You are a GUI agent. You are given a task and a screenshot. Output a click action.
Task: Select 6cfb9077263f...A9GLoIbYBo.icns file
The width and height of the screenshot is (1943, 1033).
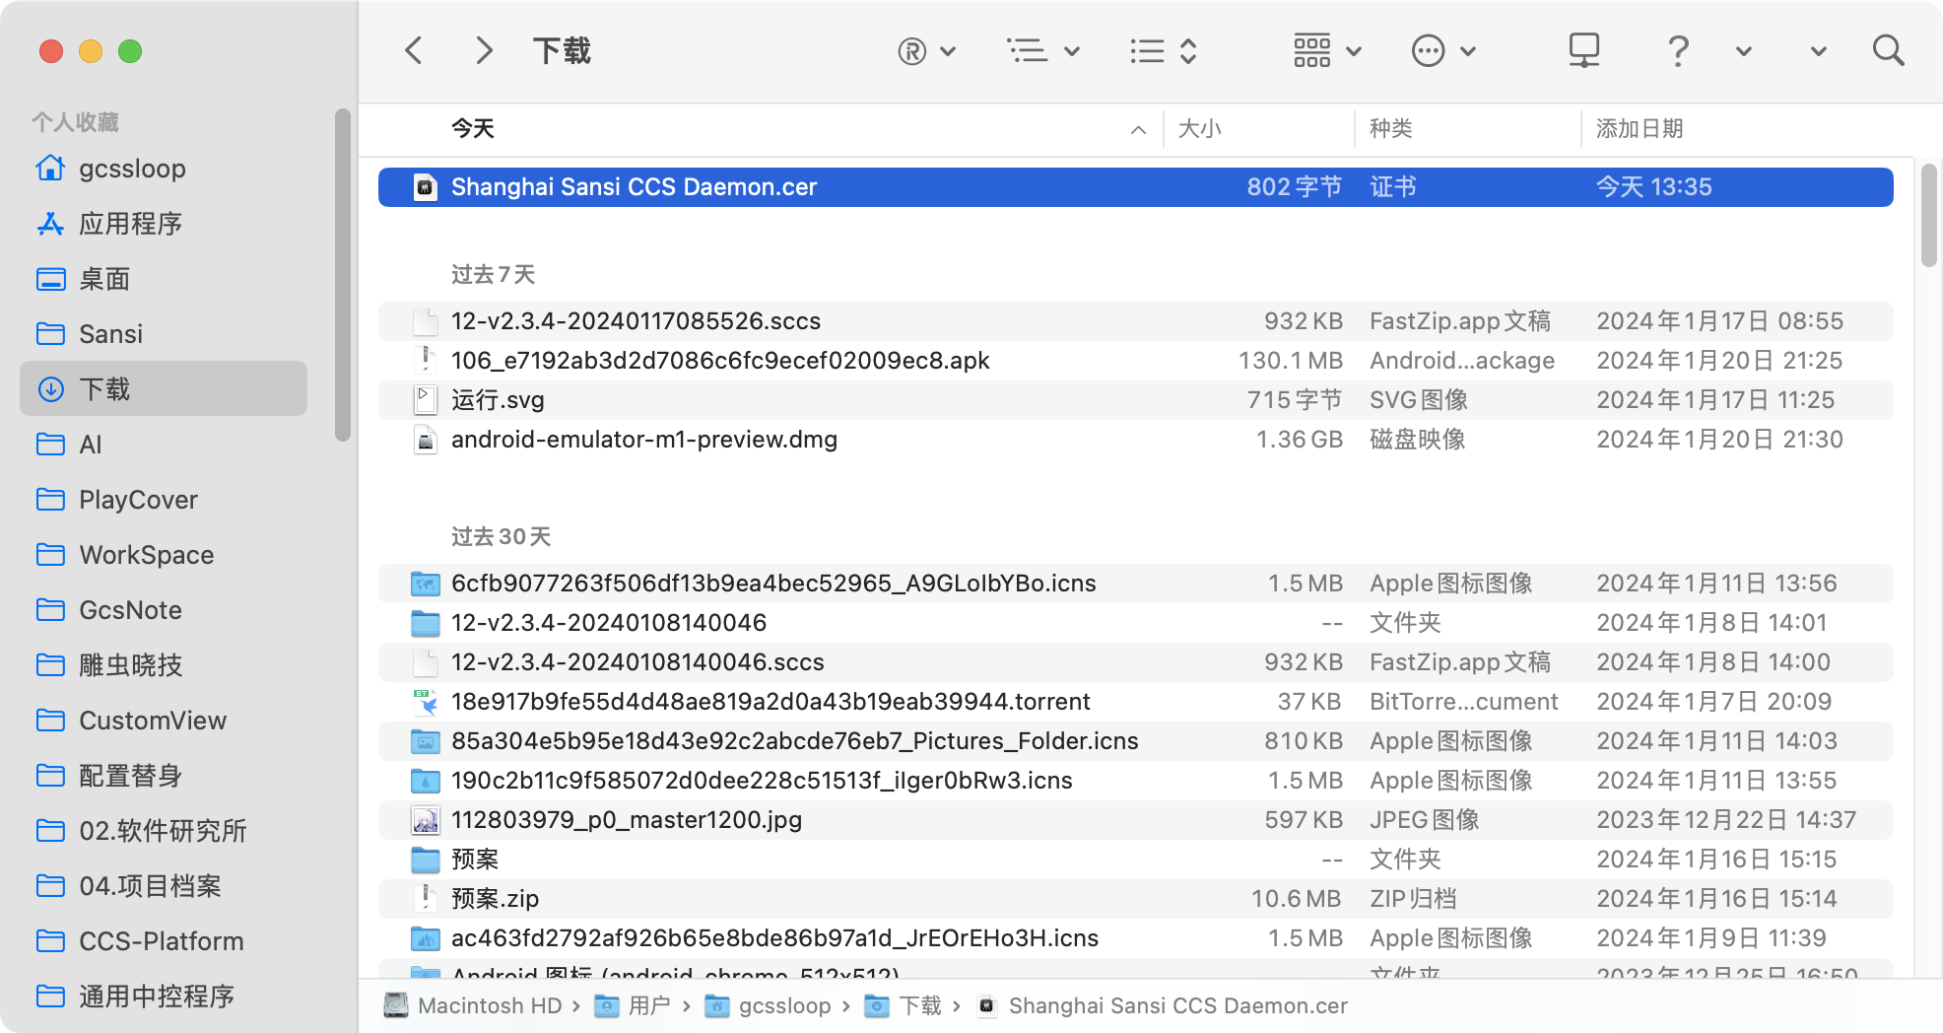1135,584
